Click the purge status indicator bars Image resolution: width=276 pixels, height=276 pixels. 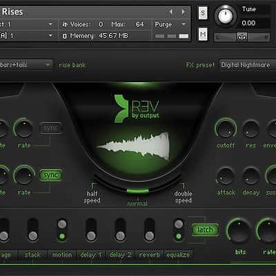(172, 36)
